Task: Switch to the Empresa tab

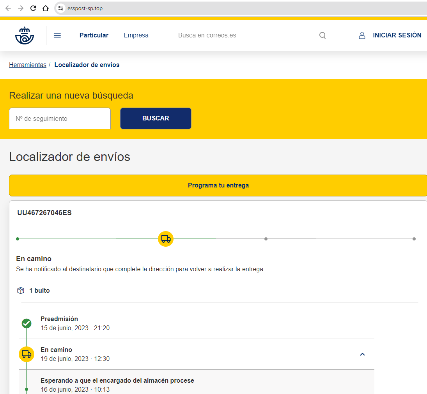Action: coord(136,35)
